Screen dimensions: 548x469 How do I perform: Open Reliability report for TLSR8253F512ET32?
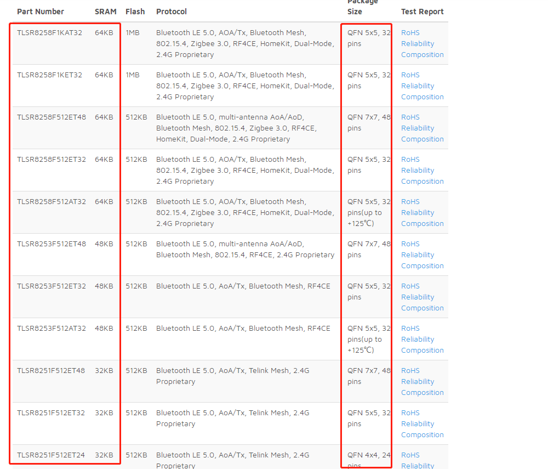[418, 297]
